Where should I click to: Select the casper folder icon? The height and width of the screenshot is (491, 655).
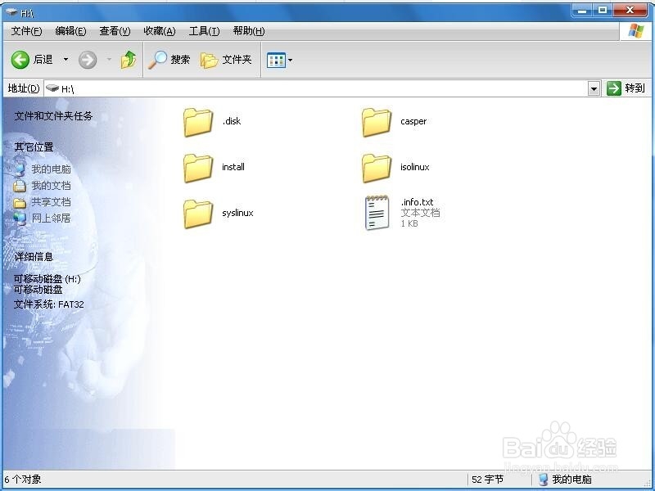(x=377, y=122)
